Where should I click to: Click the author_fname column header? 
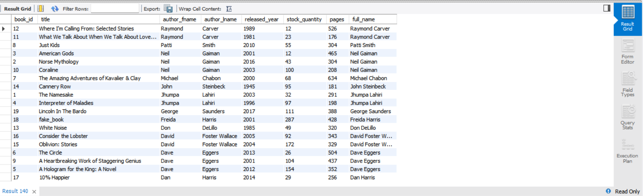click(x=180, y=19)
